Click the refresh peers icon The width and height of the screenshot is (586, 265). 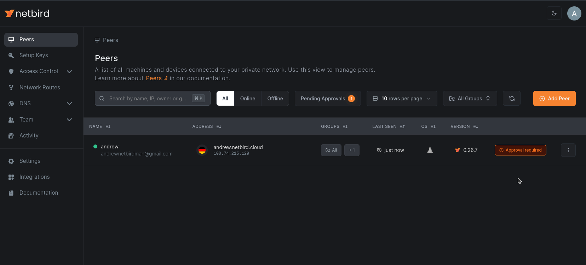tap(511, 99)
